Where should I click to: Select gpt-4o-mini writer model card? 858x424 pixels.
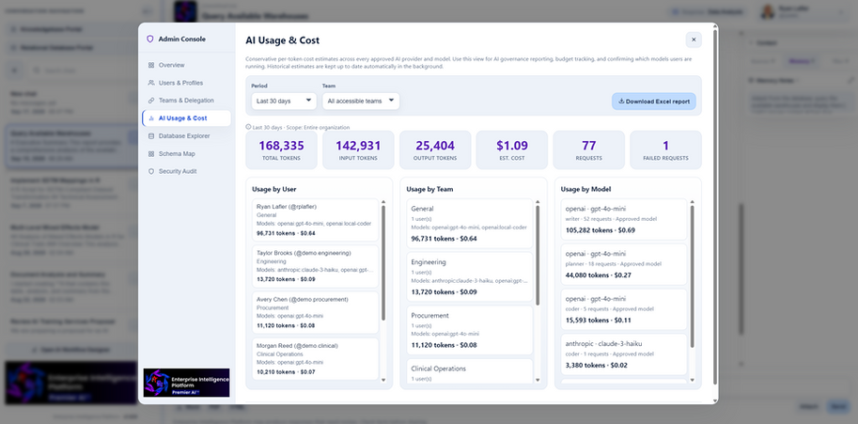[624, 219]
